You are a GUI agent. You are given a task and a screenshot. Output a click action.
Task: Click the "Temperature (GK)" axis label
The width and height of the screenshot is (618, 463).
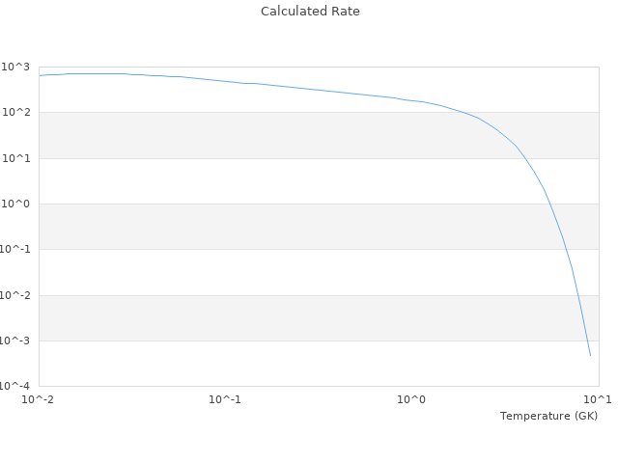point(548,416)
